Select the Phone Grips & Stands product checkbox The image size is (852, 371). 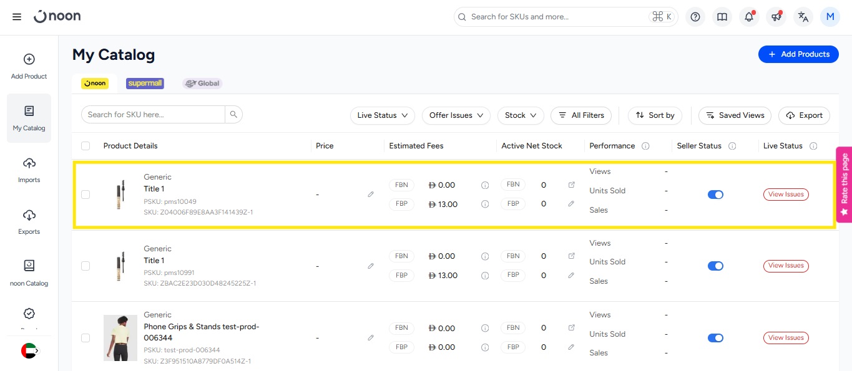pyautogui.click(x=86, y=337)
